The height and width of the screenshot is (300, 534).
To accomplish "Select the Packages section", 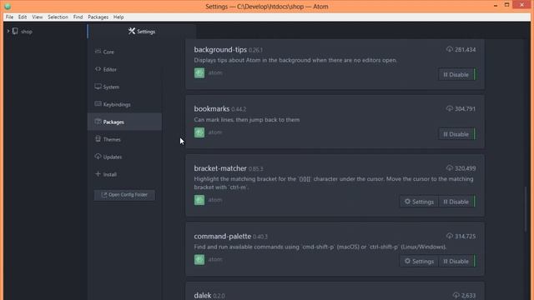I will tap(124, 122).
